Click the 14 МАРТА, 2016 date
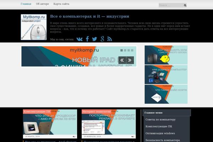The width and height of the screenshot is (213, 142). (x=32, y=136)
